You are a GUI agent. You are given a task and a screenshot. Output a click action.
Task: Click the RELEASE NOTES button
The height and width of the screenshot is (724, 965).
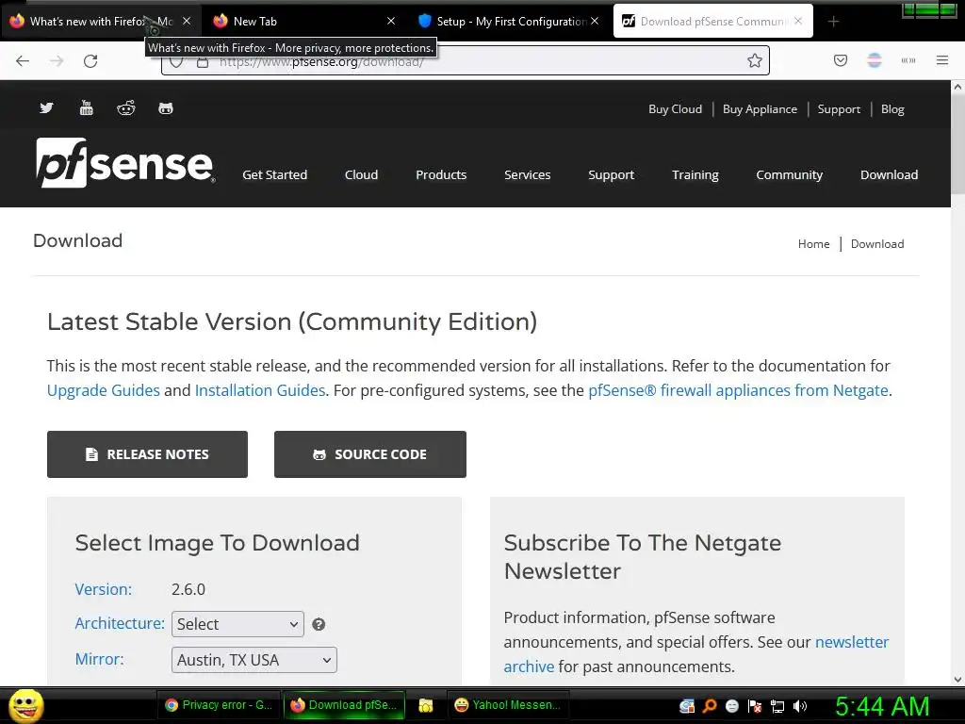click(147, 454)
